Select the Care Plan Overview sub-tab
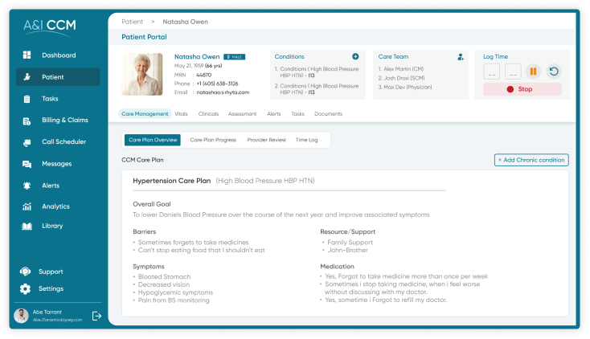Image resolution: width=590 pixels, height=339 pixels. [153, 140]
